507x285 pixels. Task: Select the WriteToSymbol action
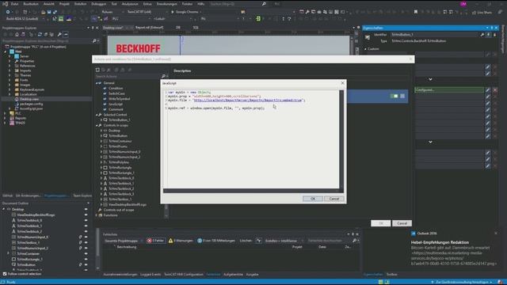(x=119, y=99)
